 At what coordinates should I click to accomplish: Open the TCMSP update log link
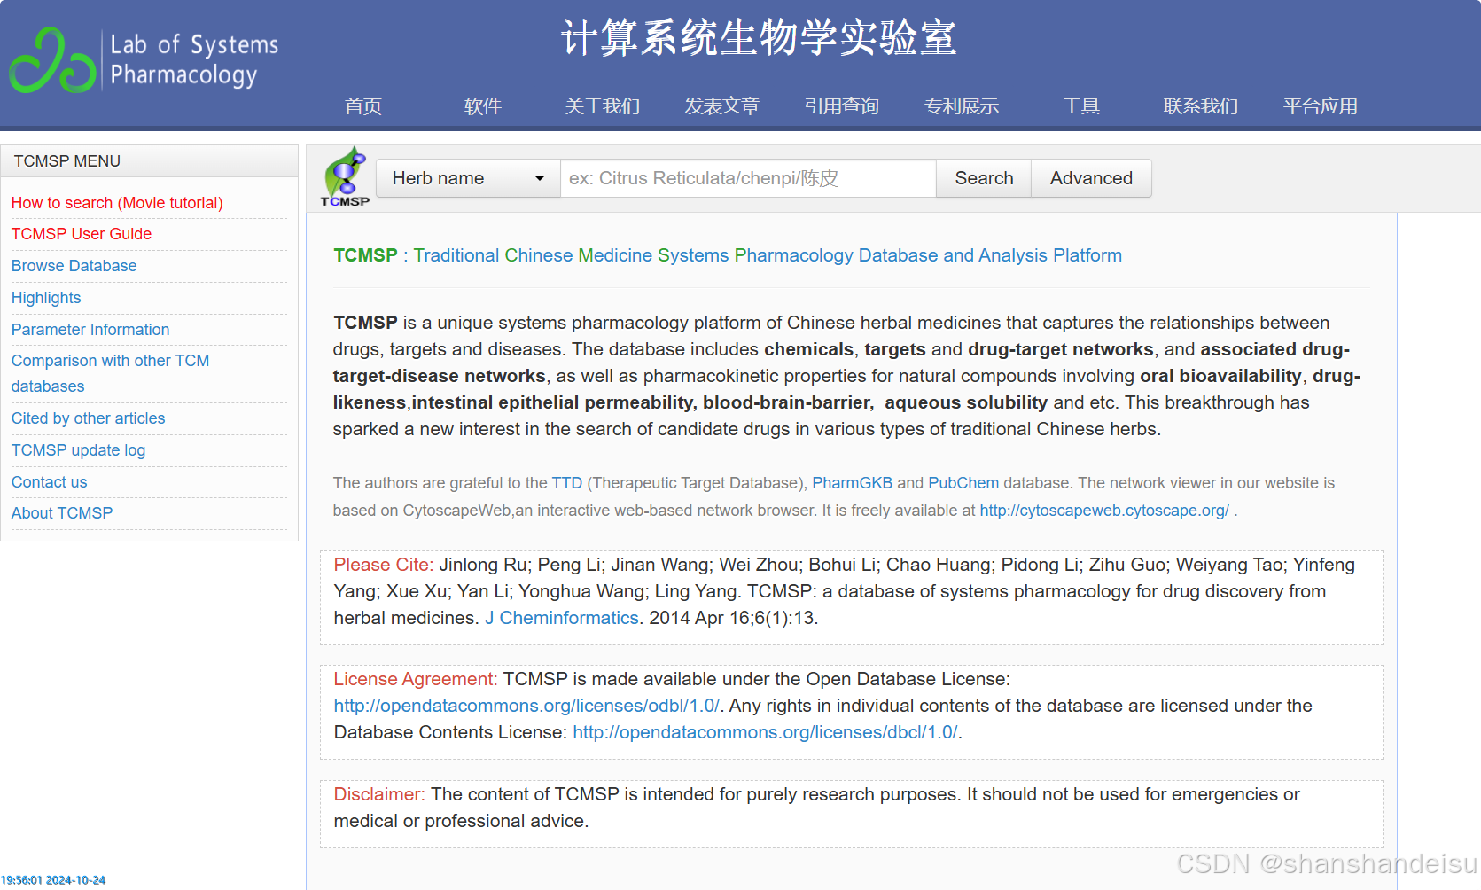click(x=79, y=450)
